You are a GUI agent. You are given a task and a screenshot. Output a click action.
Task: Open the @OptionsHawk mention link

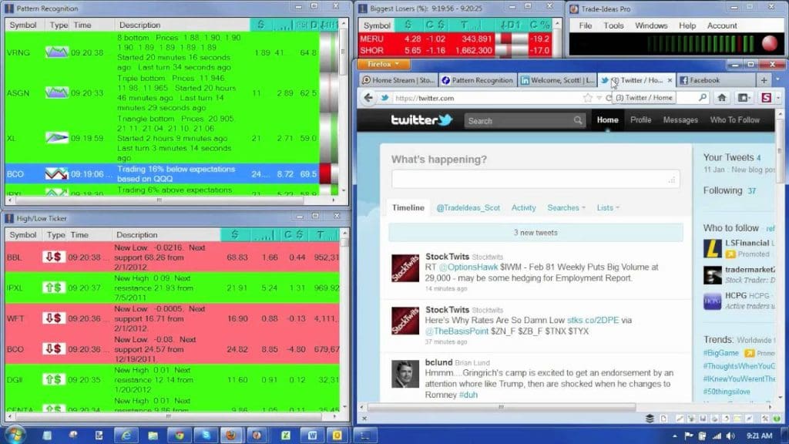pos(468,267)
